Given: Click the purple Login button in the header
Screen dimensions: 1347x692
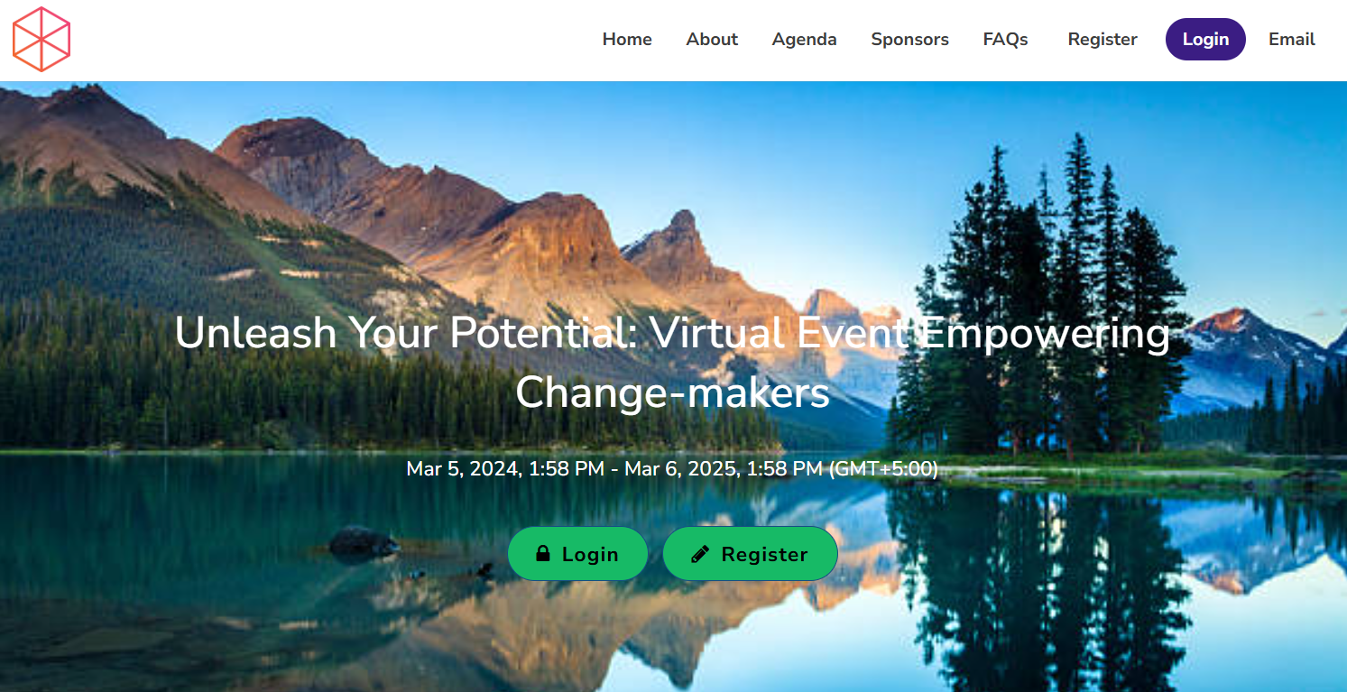Looking at the screenshot, I should 1205,40.
